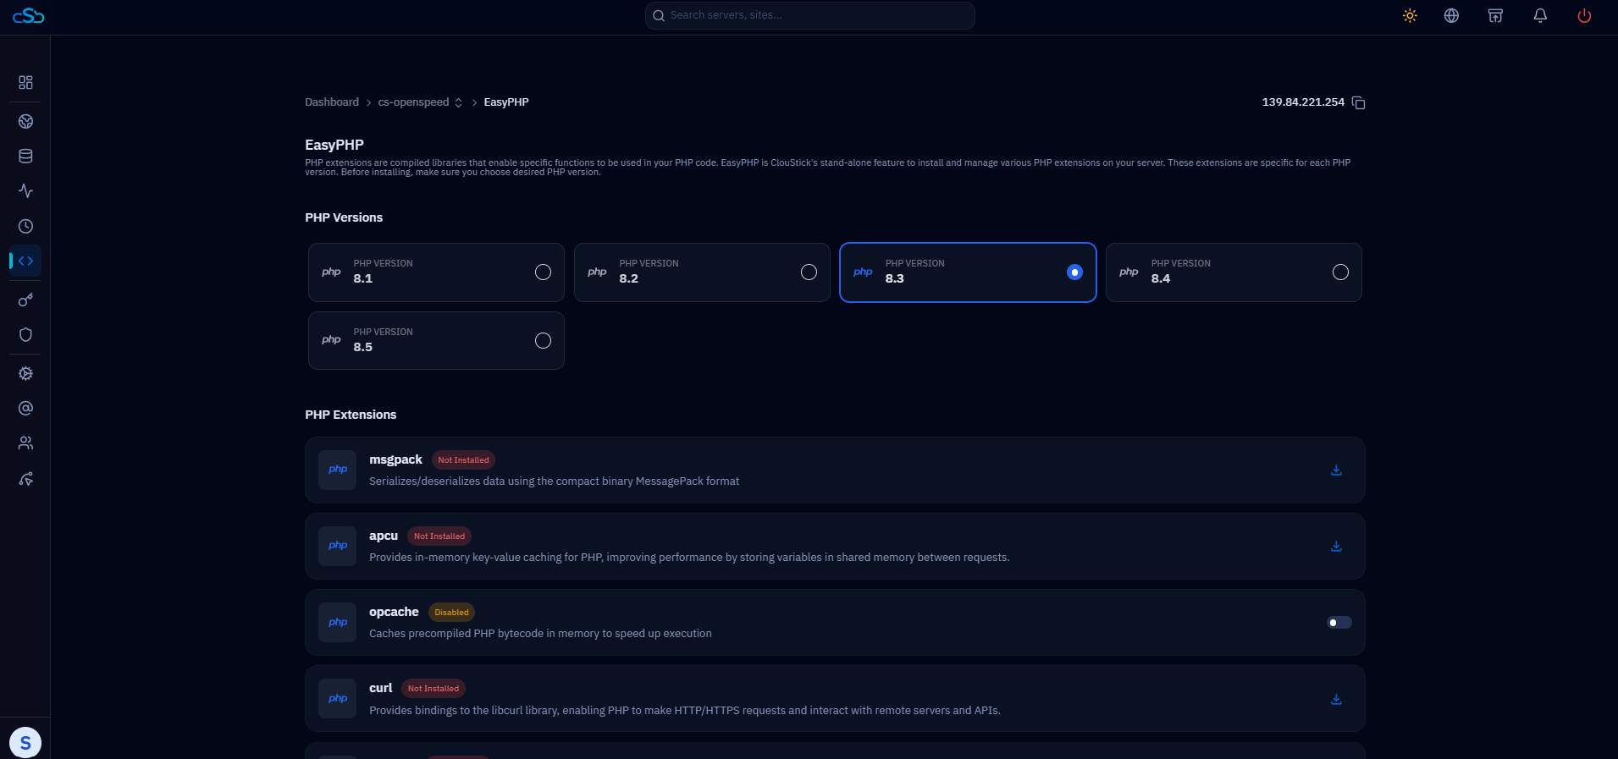
Task: Click the opcache extension name
Action: click(394, 612)
